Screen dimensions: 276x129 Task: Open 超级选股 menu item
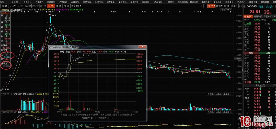click(x=193, y=2)
